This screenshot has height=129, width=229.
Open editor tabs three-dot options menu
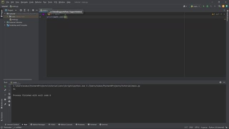(x=224, y=10)
